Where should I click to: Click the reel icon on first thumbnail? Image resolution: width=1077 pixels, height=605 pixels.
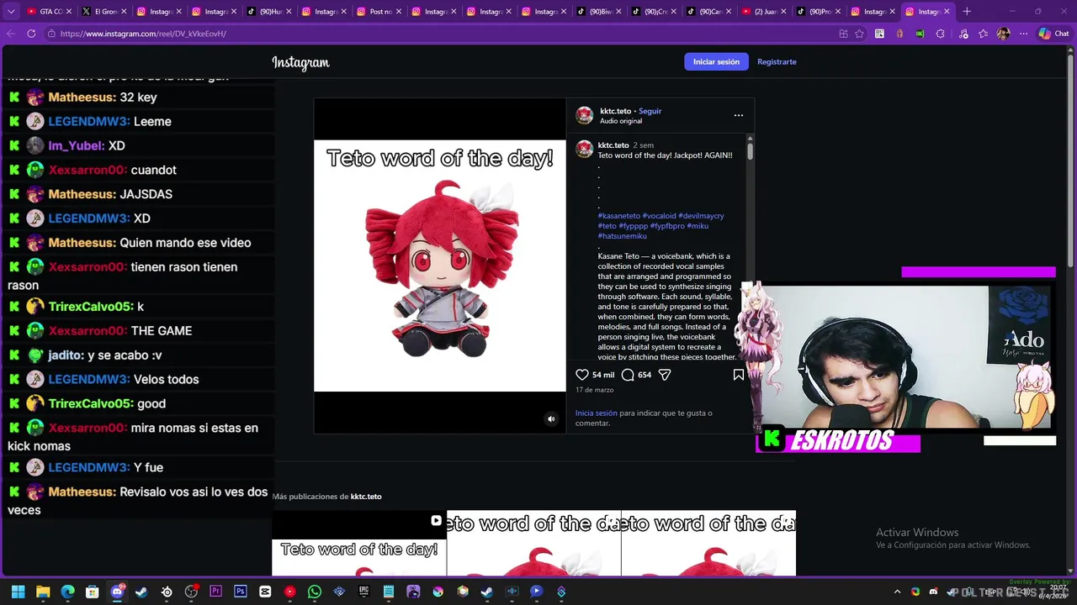[x=436, y=520]
